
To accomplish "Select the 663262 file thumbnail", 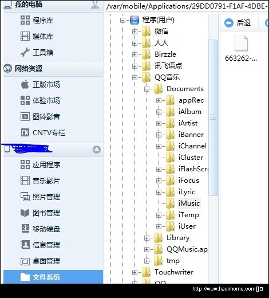I will pyautogui.click(x=241, y=48).
